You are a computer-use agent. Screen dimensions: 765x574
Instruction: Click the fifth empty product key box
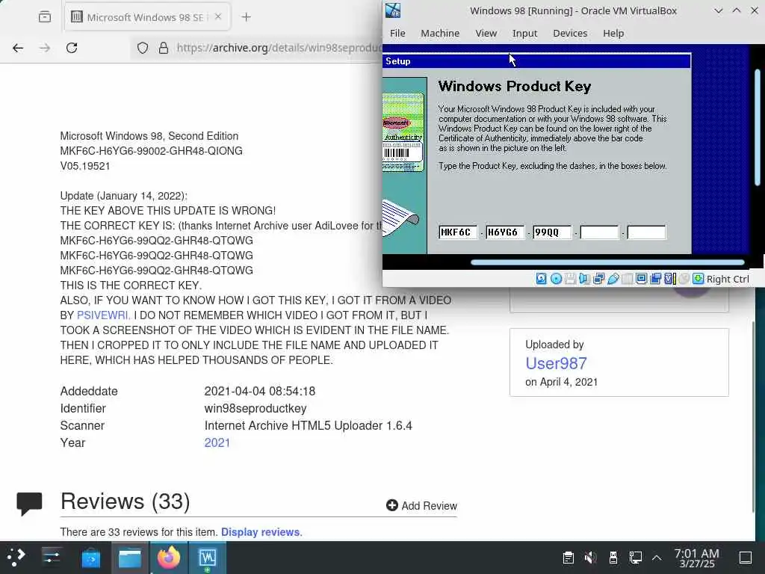[x=646, y=232]
